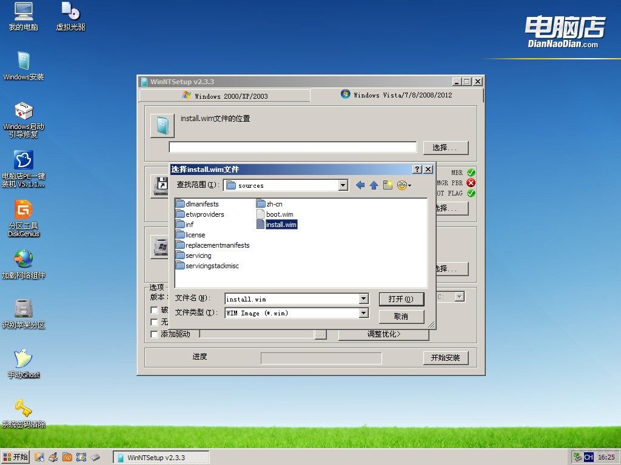The height and width of the screenshot is (465, 621).
Task: Expand the 文件类型 WIM Image dropdown
Action: coord(364,313)
